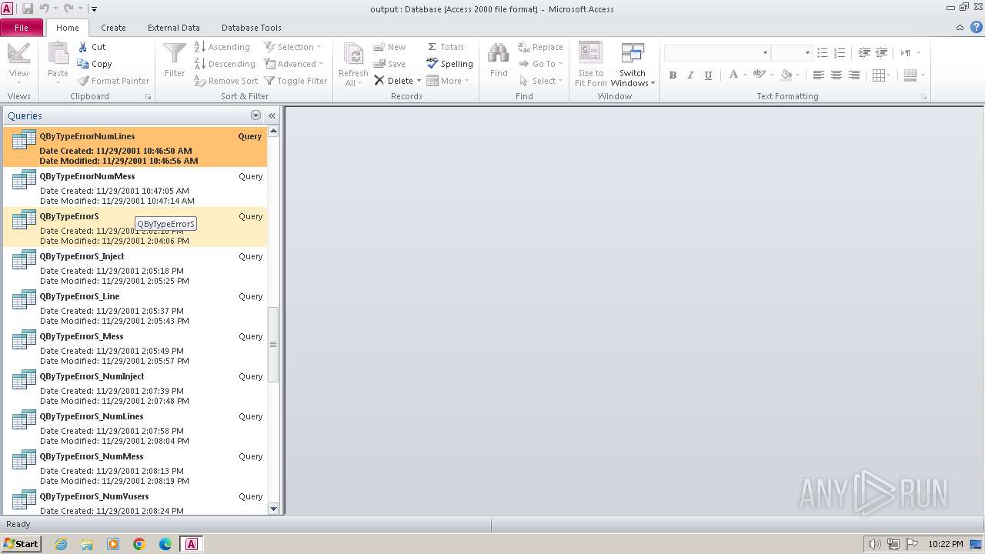This screenshot has height=554, width=985.
Task: Click Remove Sort
Action: [x=225, y=81]
